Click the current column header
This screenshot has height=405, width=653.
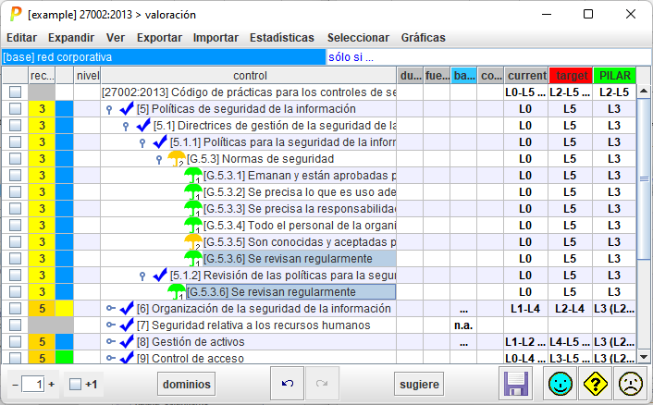[x=526, y=75]
